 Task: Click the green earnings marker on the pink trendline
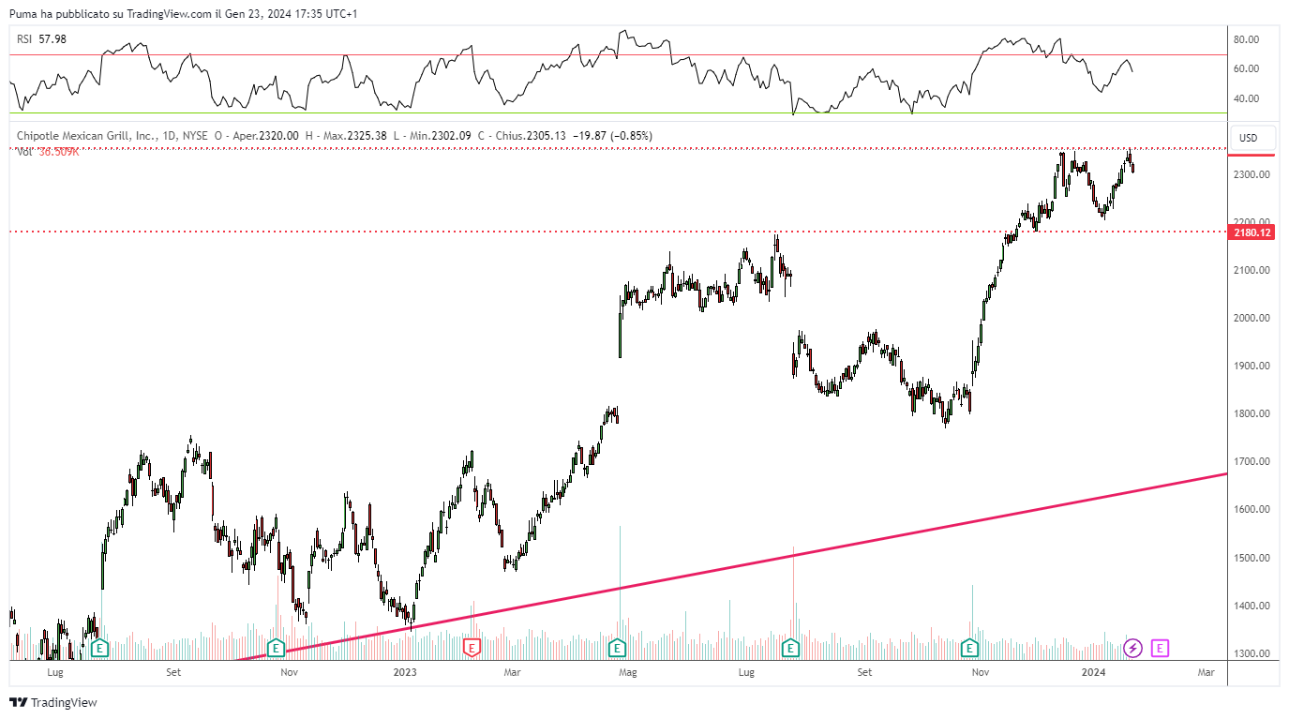click(276, 647)
